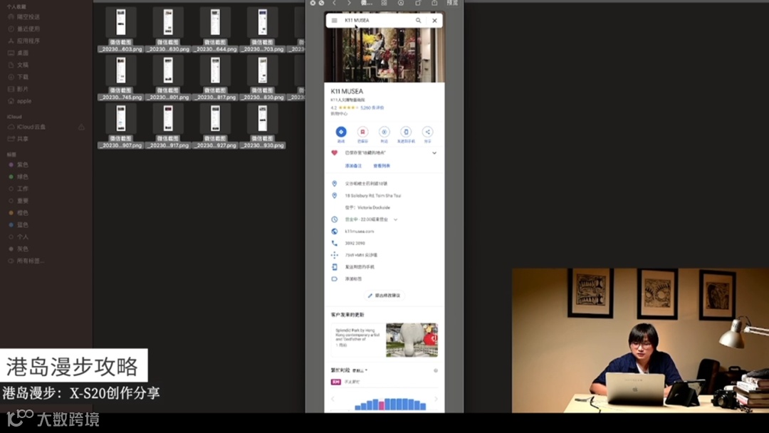Select the Orange tag in the sidebar

tap(19, 213)
